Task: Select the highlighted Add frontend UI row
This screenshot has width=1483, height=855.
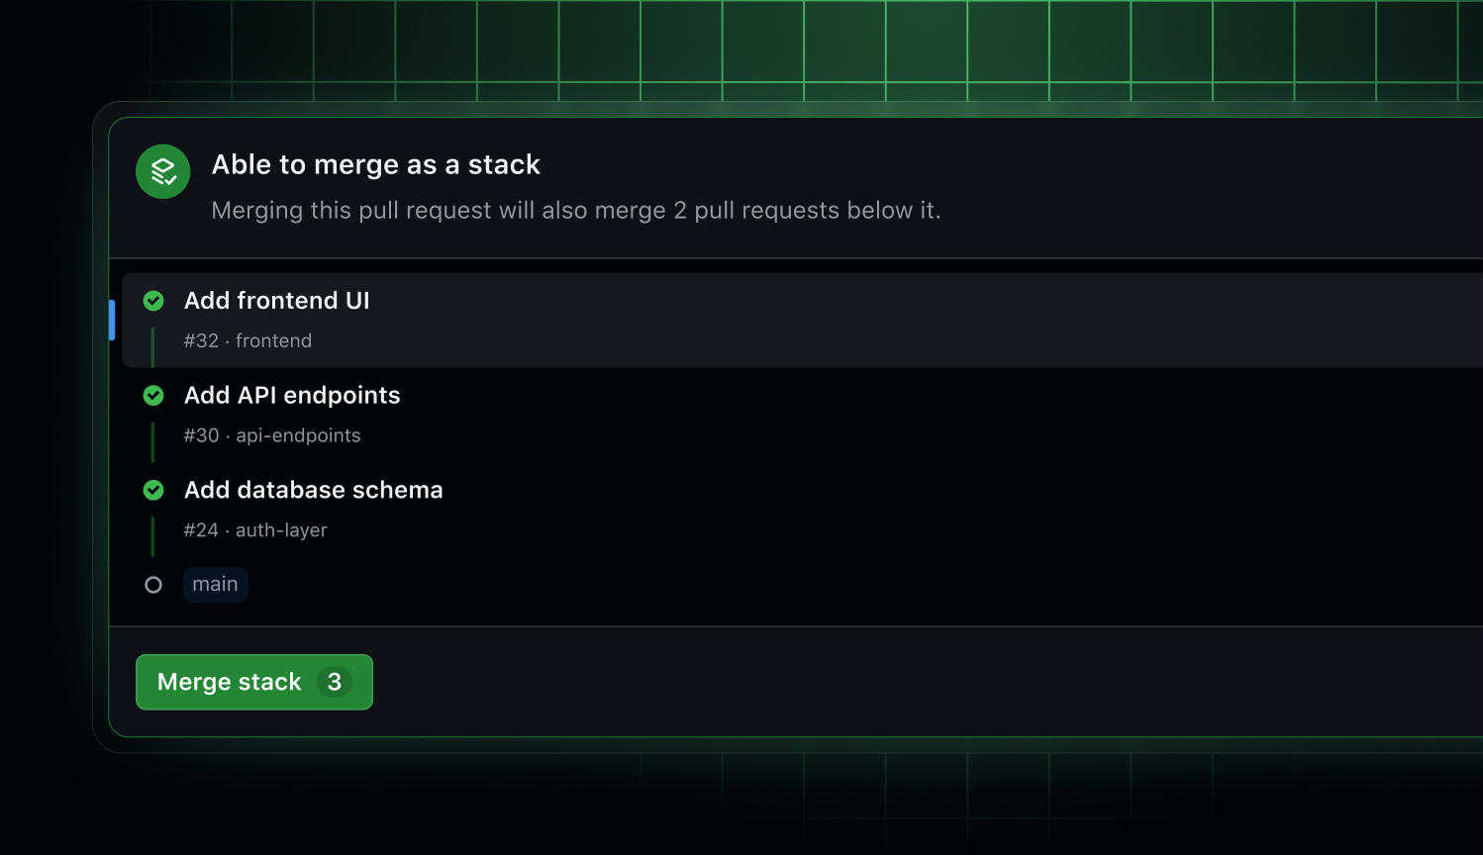Action: [802, 320]
